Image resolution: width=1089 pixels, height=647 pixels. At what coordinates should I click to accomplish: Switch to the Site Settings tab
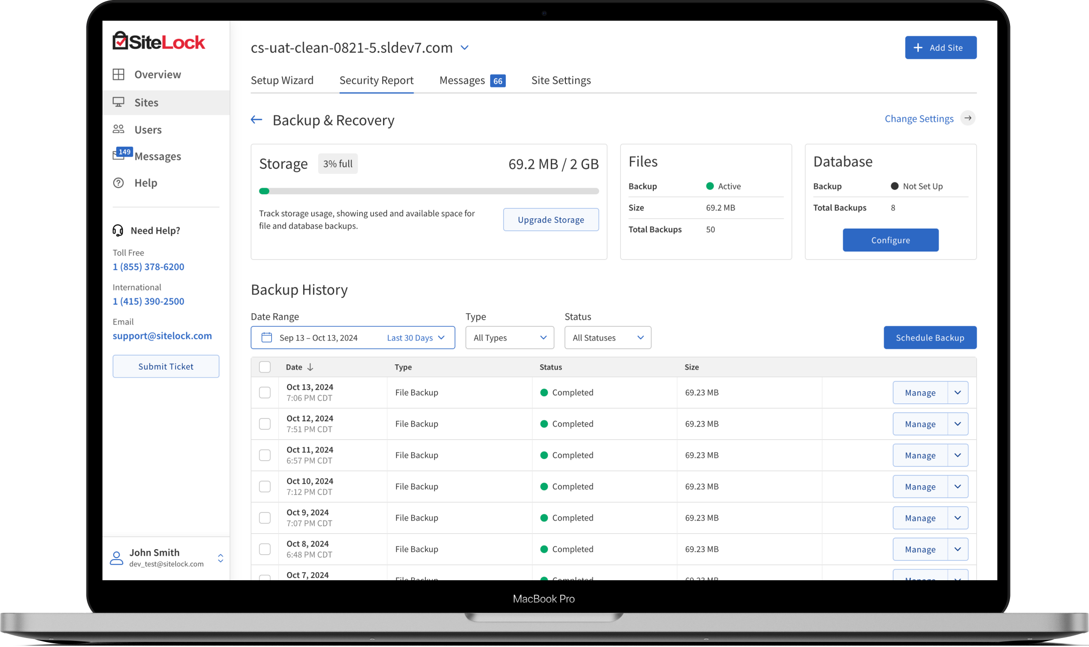click(x=561, y=80)
